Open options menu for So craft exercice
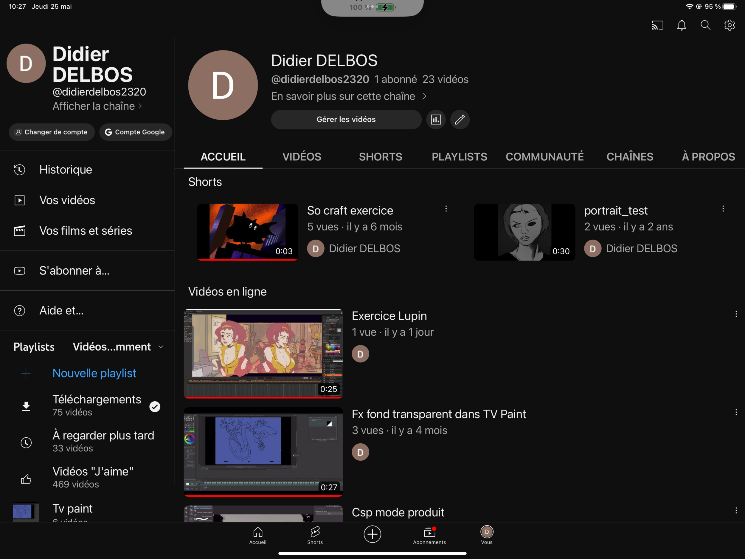745x559 pixels. tap(446, 209)
